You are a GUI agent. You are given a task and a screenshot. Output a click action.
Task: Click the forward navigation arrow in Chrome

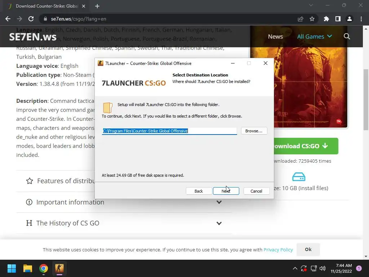19,19
